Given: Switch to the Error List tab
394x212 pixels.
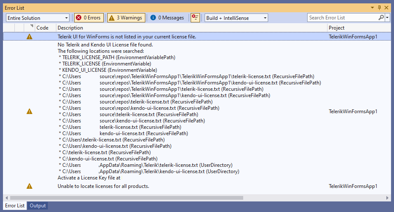Looking at the screenshot, I should (x=15, y=206).
